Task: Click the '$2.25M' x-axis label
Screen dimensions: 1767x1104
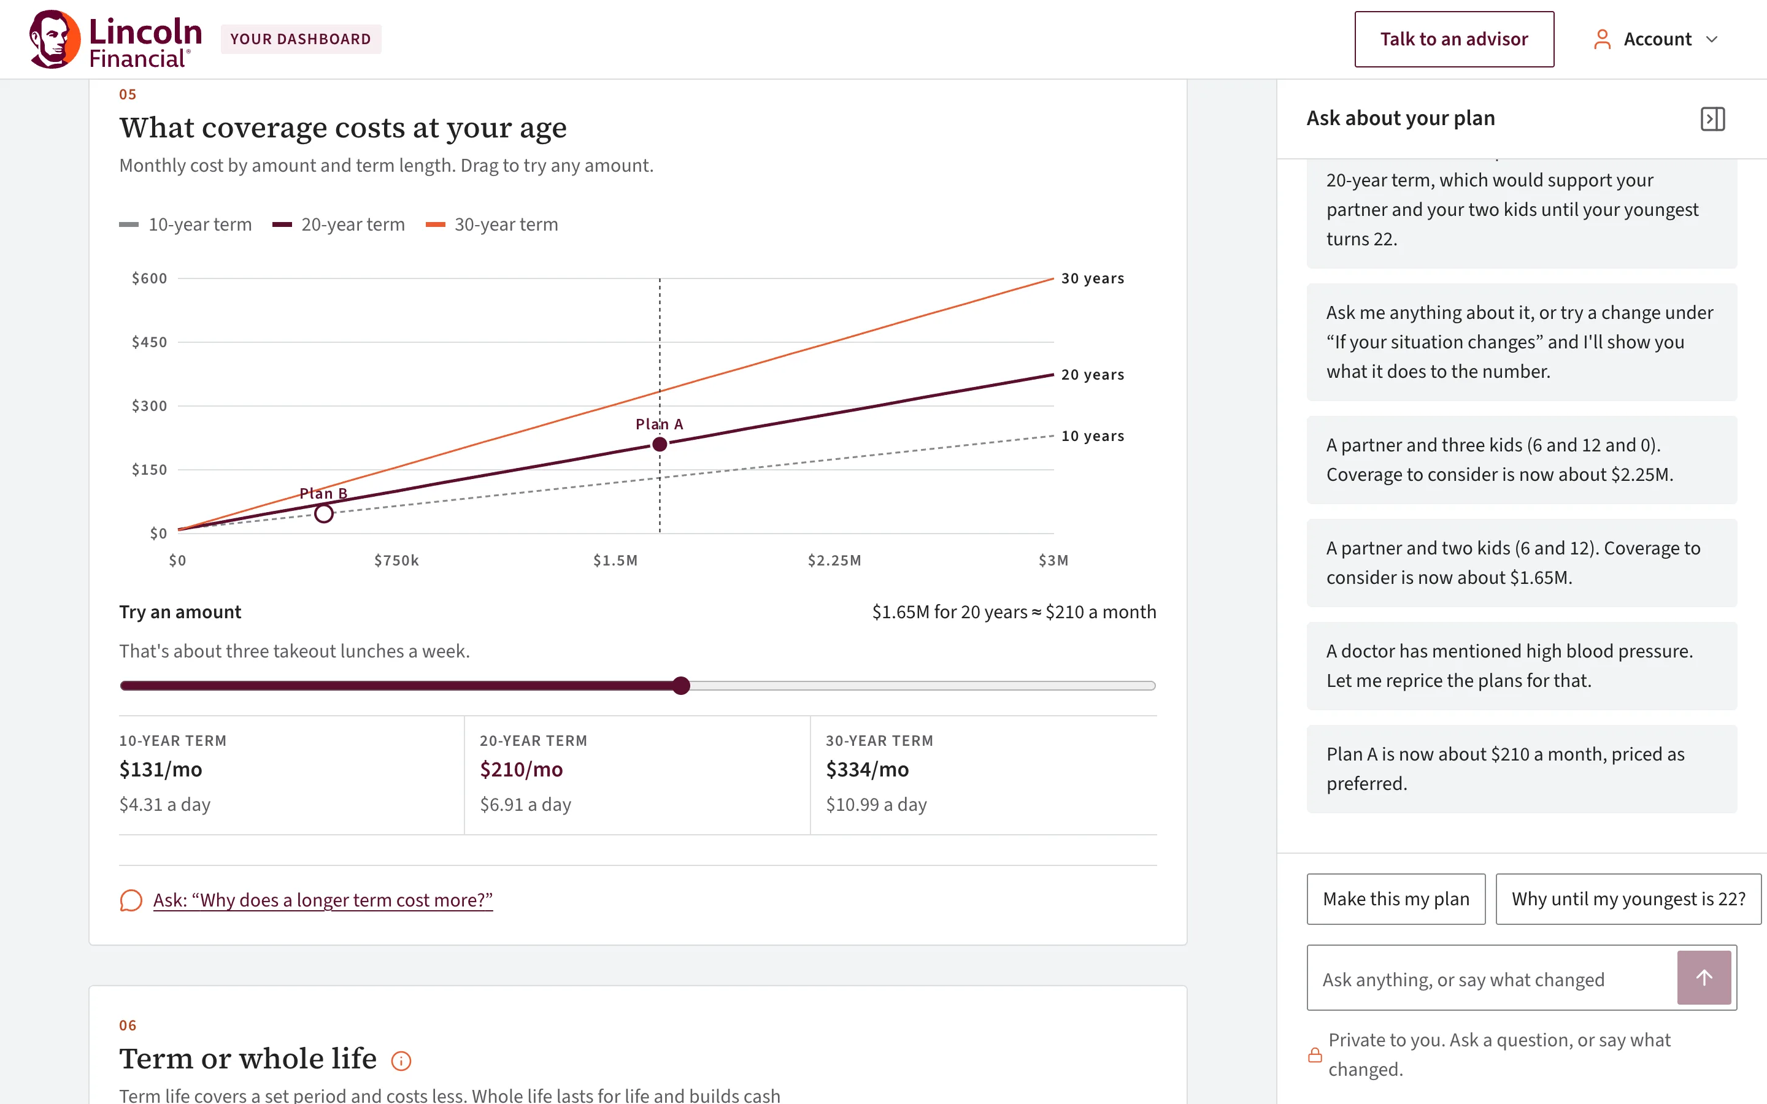Action: click(x=834, y=560)
